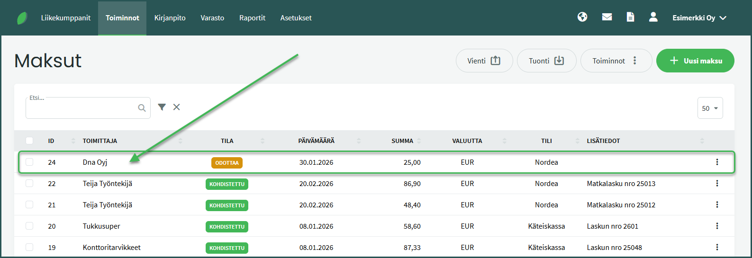Open row actions for Dna Oyj payment
Viewport: 752px width, 258px height.
[717, 162]
